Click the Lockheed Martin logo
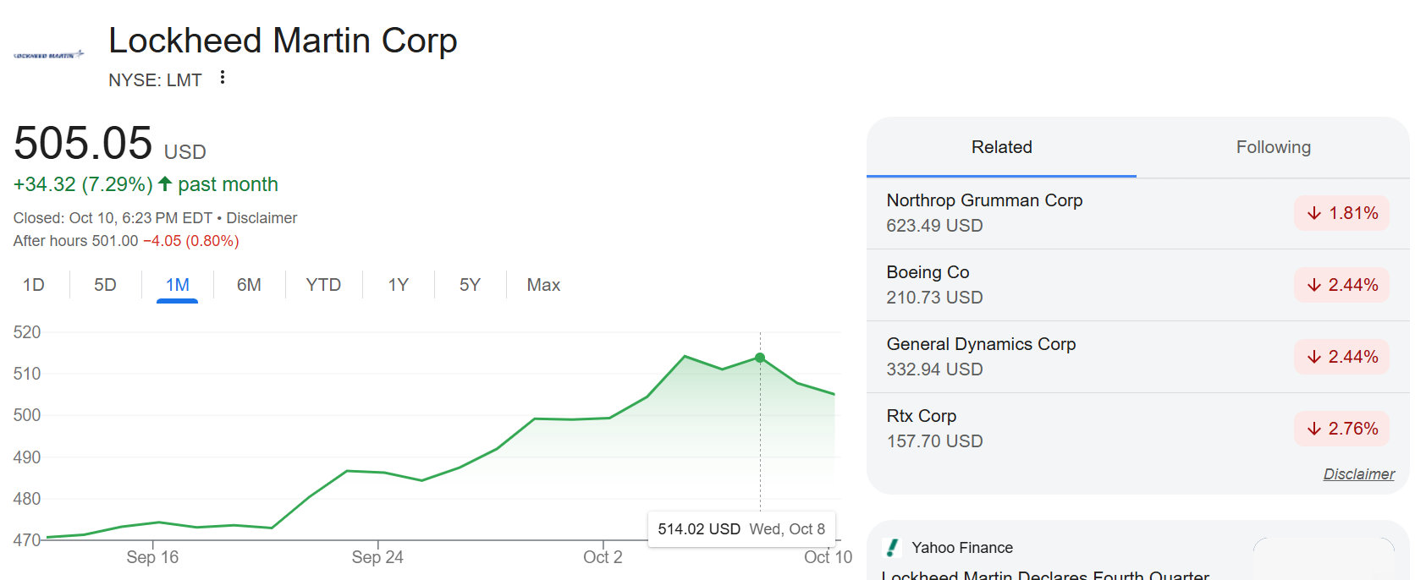This screenshot has height=580, width=1415. pyautogui.click(x=49, y=55)
